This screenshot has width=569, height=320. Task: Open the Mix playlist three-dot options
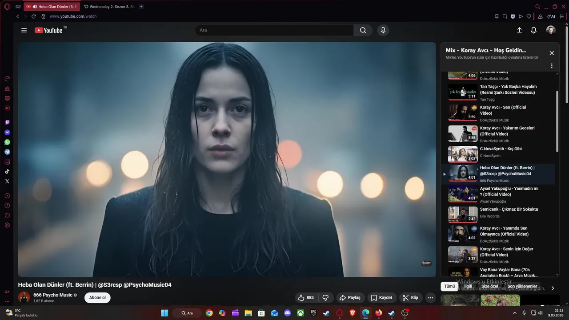point(552,66)
